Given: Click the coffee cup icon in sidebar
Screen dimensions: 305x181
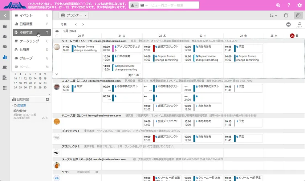Looking at the screenshot, I should (5, 67).
